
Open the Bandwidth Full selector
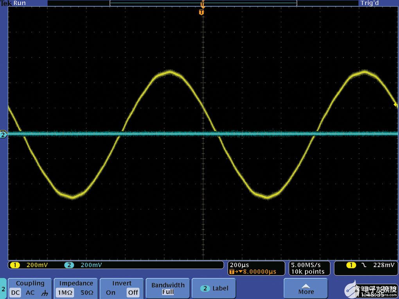pyautogui.click(x=167, y=288)
